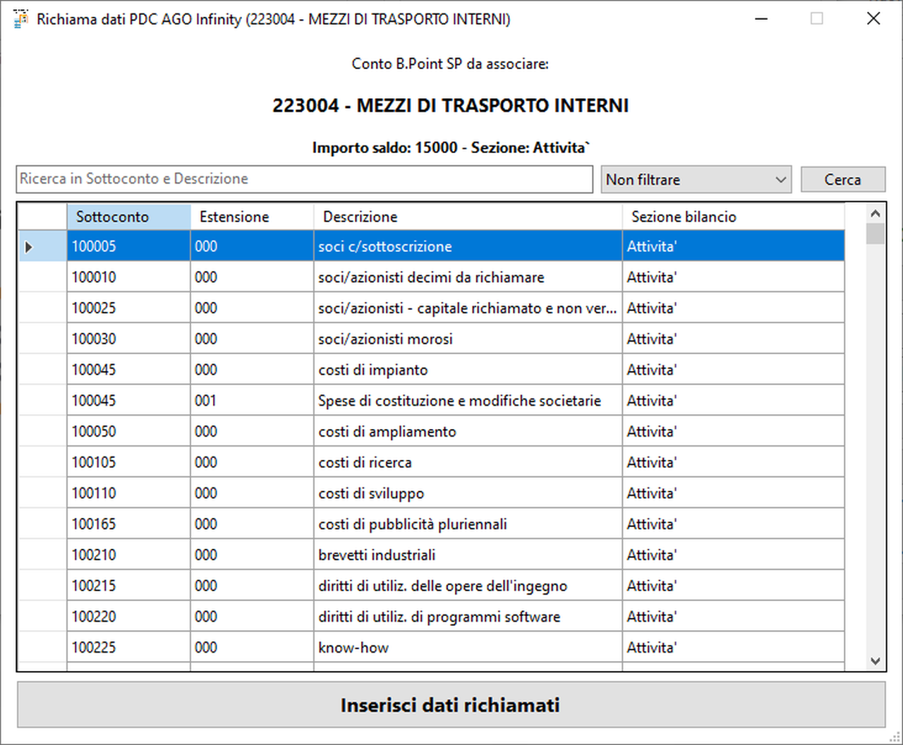This screenshot has height=745, width=903.
Task: Minimize the Richiama dati window
Action: pos(760,19)
